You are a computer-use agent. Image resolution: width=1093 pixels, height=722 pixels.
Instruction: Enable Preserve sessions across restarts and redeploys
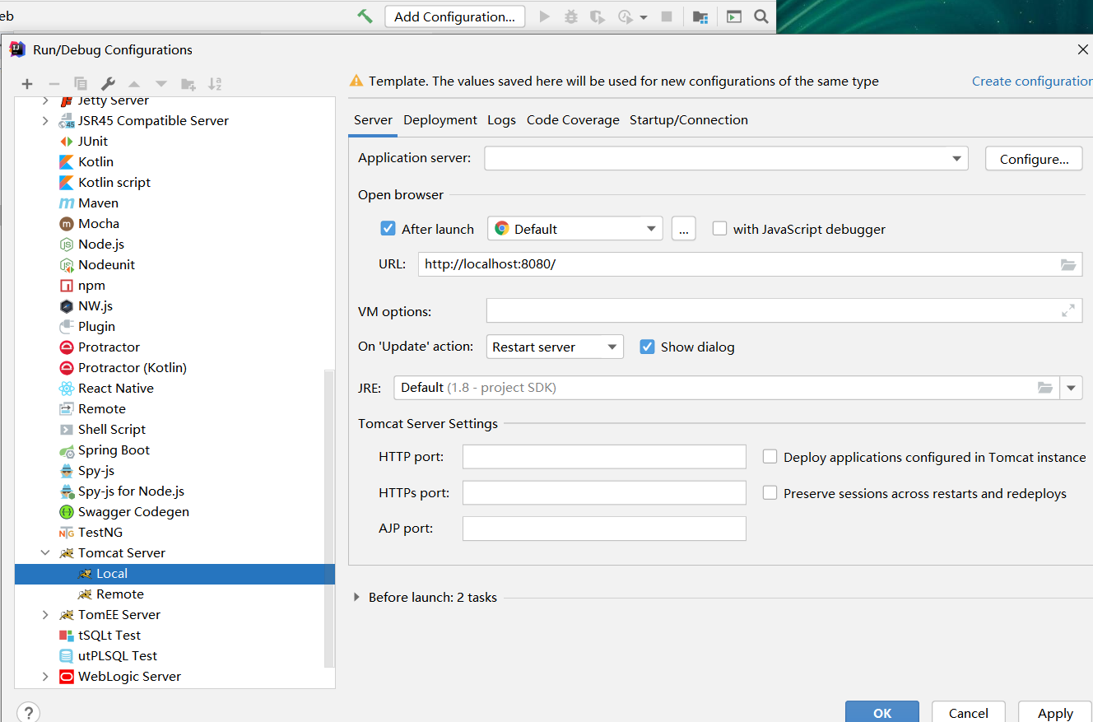pos(770,492)
